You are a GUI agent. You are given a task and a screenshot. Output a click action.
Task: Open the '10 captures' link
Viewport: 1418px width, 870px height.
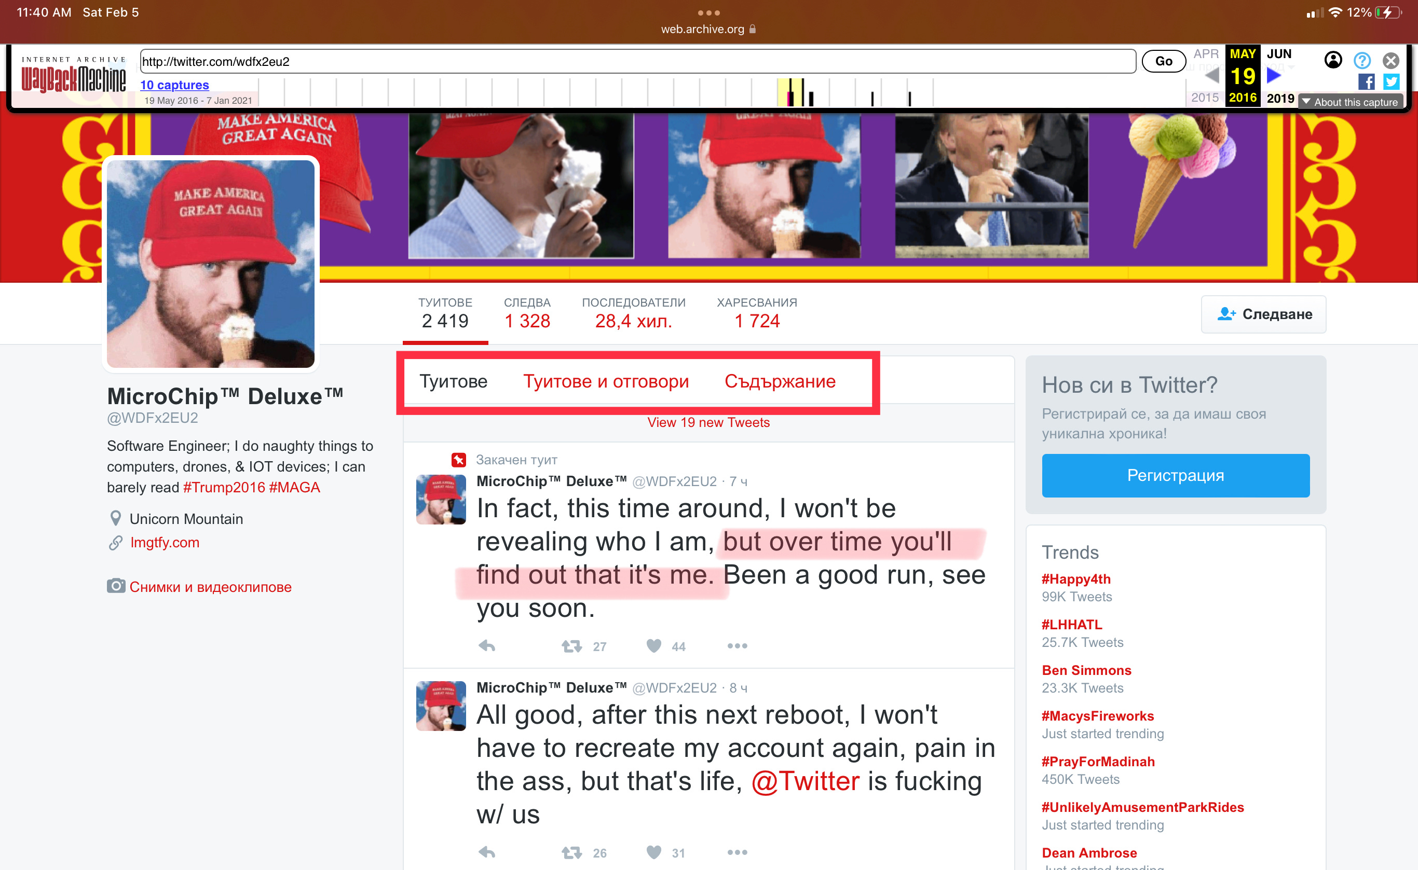tap(174, 85)
